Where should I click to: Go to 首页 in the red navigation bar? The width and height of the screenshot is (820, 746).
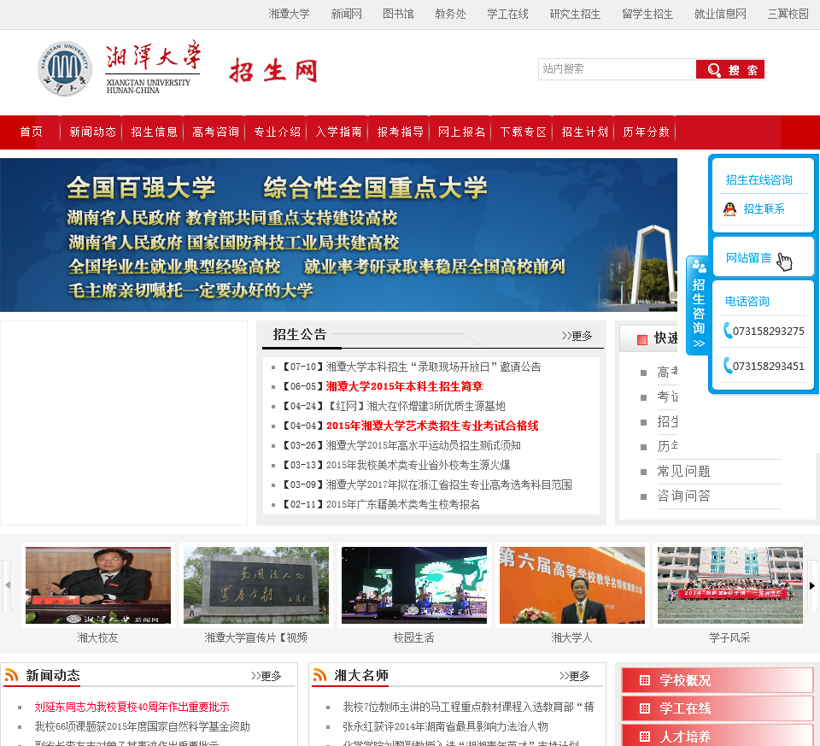click(31, 132)
